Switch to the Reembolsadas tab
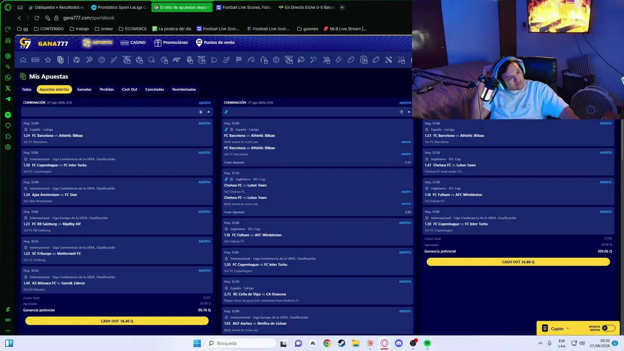 point(184,89)
